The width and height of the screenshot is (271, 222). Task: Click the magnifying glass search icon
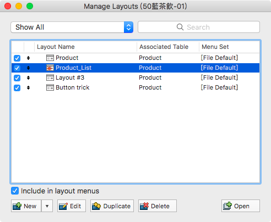180,27
